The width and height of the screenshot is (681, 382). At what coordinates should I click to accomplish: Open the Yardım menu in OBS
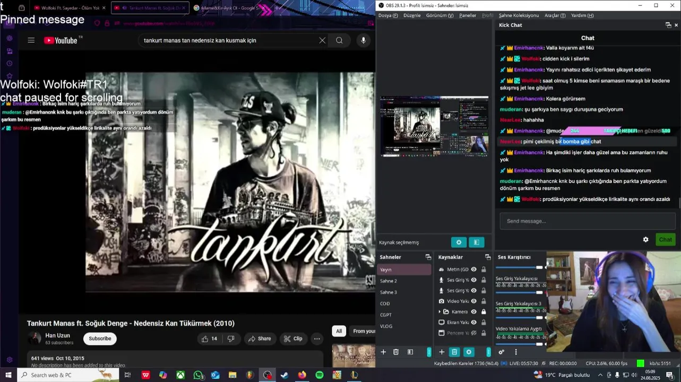point(582,15)
